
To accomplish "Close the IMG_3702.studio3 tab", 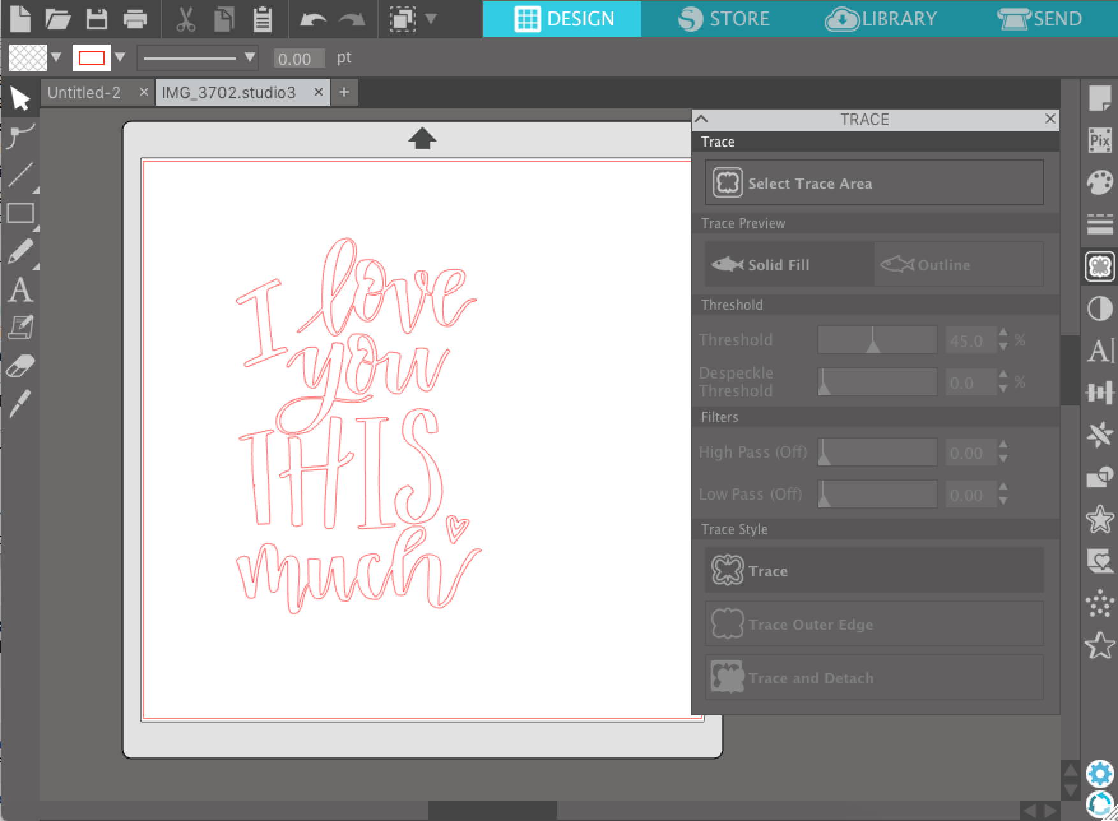I will click(x=319, y=92).
